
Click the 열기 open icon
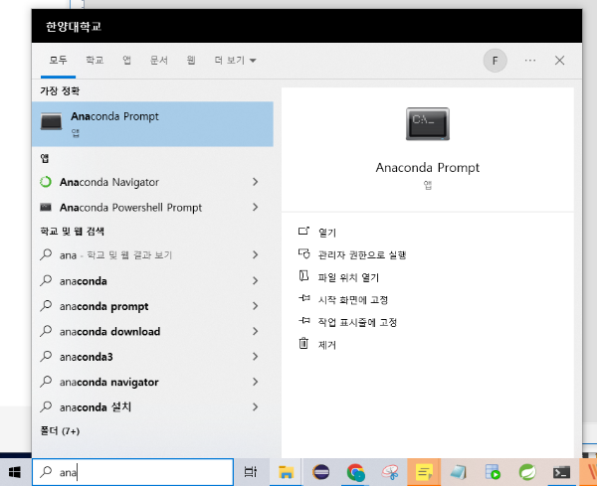303,231
